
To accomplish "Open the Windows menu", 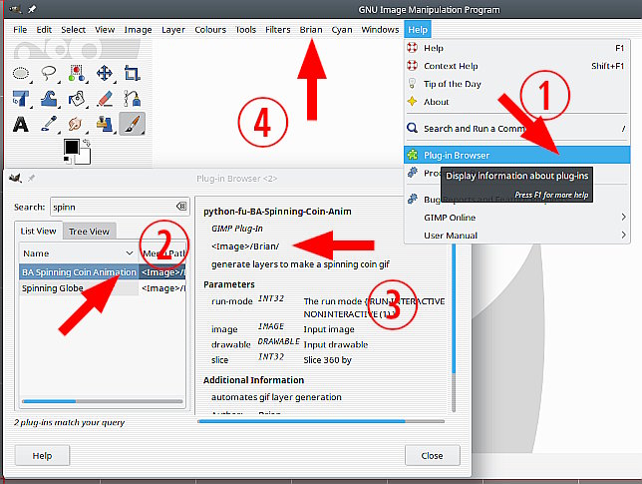I will pos(380,30).
